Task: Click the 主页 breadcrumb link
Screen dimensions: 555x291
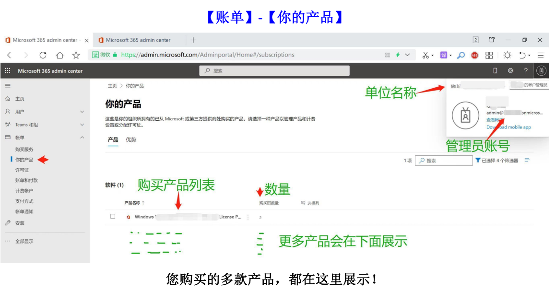Action: [112, 86]
